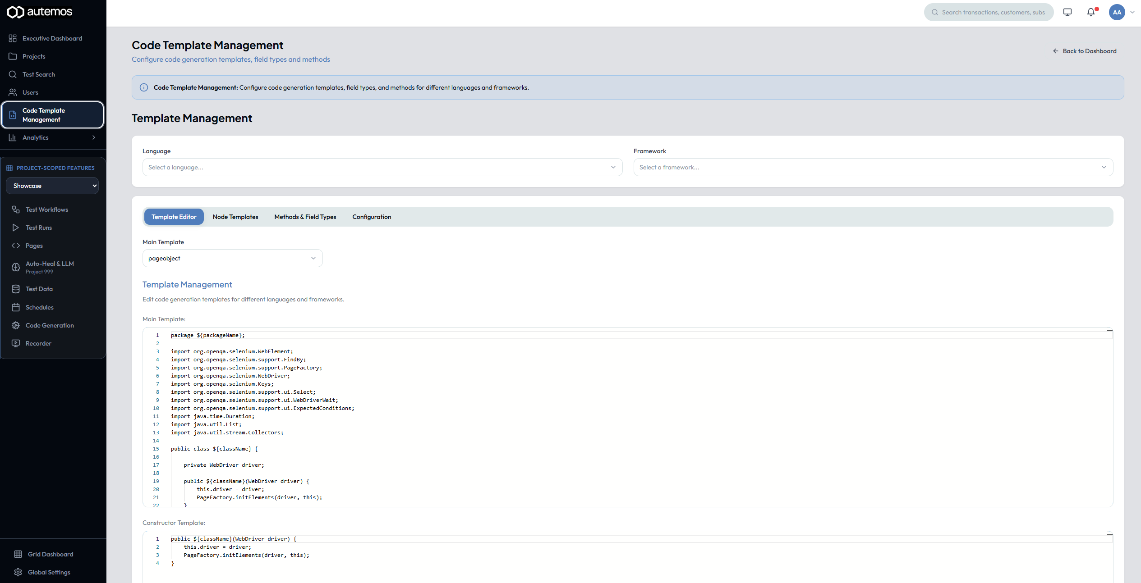Open the Language select dropdown
The width and height of the screenshot is (1141, 583).
[x=382, y=167]
